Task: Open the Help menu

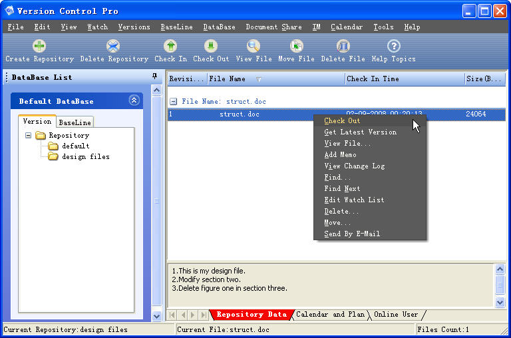Action: tap(412, 27)
